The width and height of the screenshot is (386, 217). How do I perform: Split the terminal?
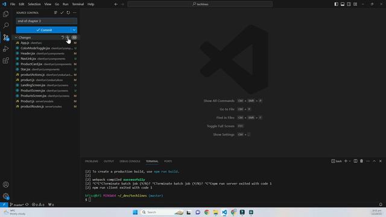point(355,161)
